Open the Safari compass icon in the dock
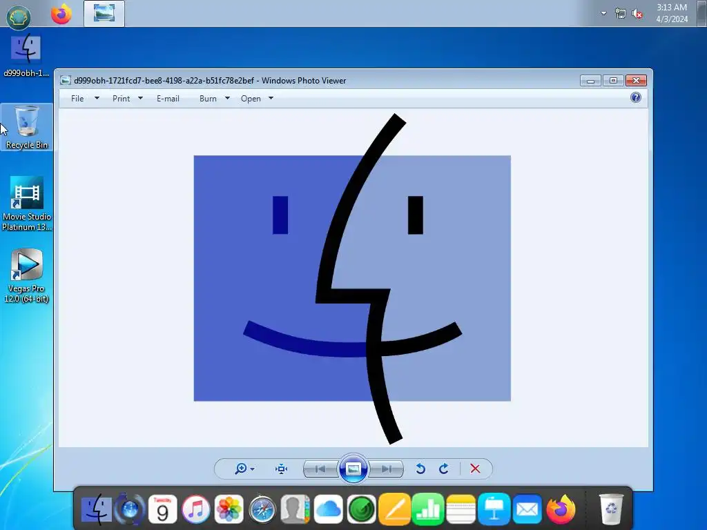The height and width of the screenshot is (530, 707). coord(262,509)
